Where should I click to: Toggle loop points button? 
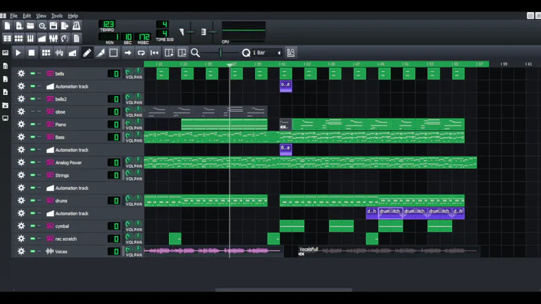[x=141, y=53]
